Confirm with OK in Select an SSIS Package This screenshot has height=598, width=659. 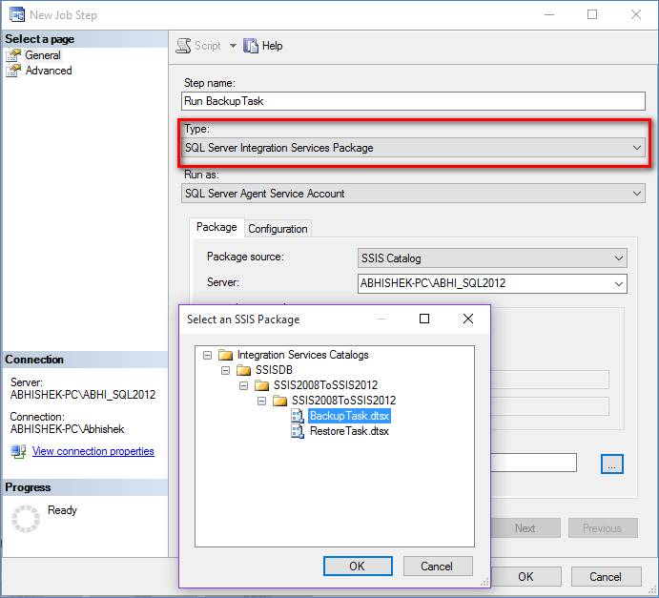point(358,567)
